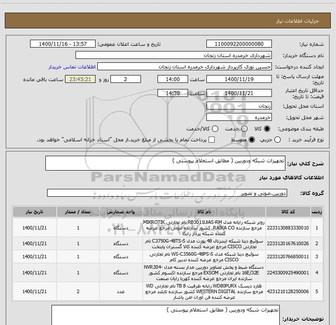The width and height of the screenshot is (336, 325).
Task: Click the WD80PURX hard disk item name
Action: pyautogui.click(x=204, y=291)
